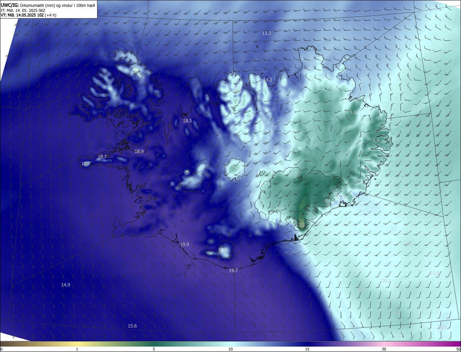Select the 15.6 value label

[132, 326]
